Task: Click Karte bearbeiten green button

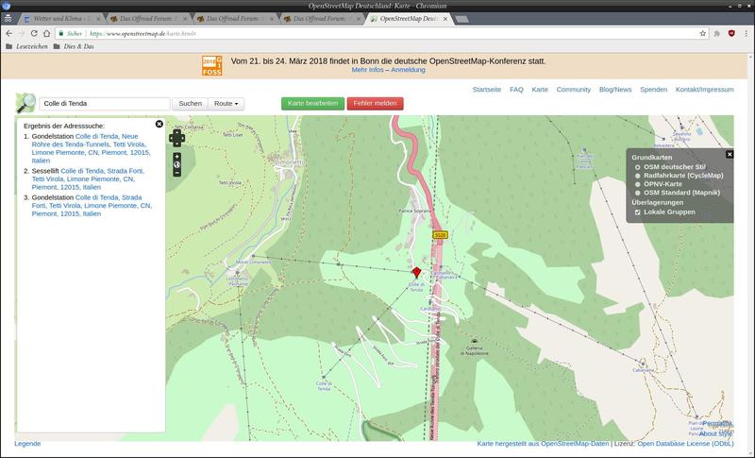Action: point(313,104)
